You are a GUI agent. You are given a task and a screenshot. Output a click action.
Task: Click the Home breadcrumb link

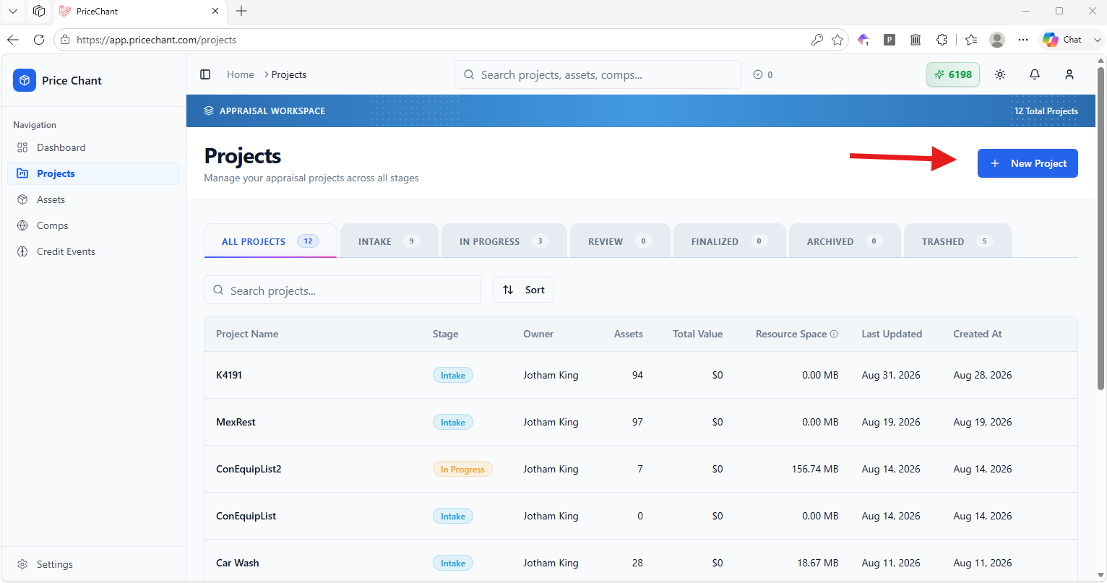(x=241, y=74)
